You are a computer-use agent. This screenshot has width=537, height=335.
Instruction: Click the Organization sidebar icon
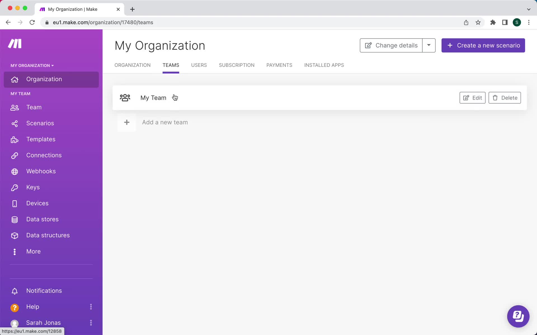point(14,79)
